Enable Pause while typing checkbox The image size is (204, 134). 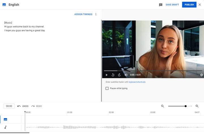pyautogui.click(x=107, y=88)
